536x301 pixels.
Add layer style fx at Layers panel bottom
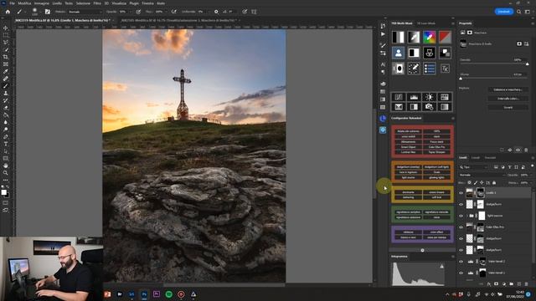pyautogui.click(x=489, y=284)
